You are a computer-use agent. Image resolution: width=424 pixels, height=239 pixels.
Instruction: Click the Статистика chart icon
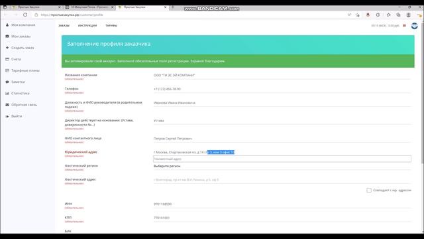[7, 93]
